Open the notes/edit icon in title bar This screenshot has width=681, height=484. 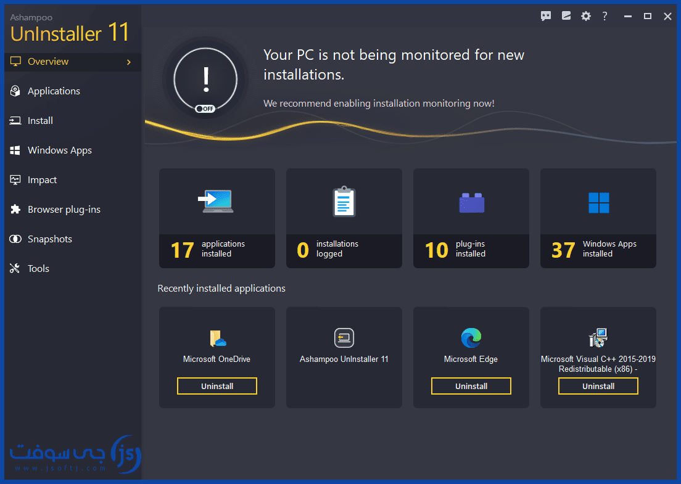tap(566, 16)
